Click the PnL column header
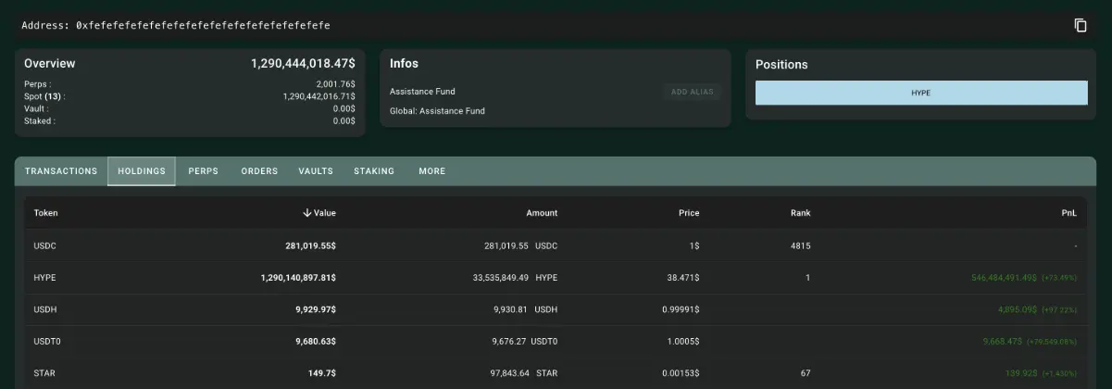This screenshot has height=389, width=1112. pos(1068,213)
